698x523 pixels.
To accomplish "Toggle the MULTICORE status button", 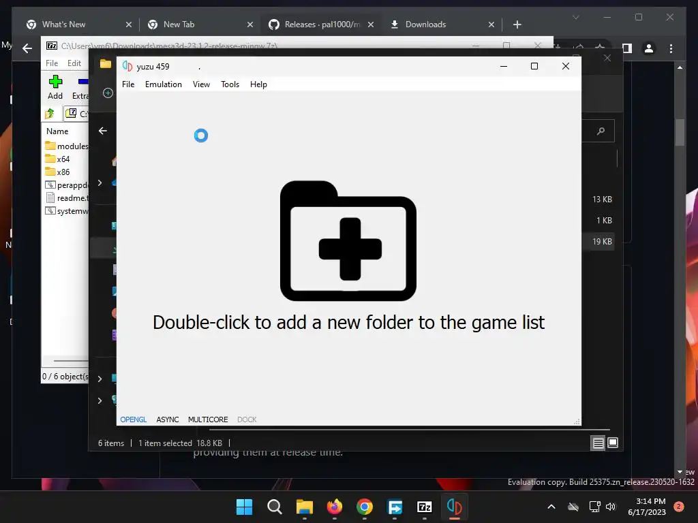I will point(208,419).
